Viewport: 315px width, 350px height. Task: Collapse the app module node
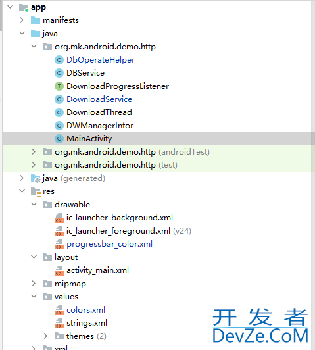[x=11, y=7]
